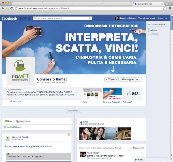The width and height of the screenshot is (173, 162).
Task: Click the thumbs-up icon beside 843
Action: click(129, 94)
